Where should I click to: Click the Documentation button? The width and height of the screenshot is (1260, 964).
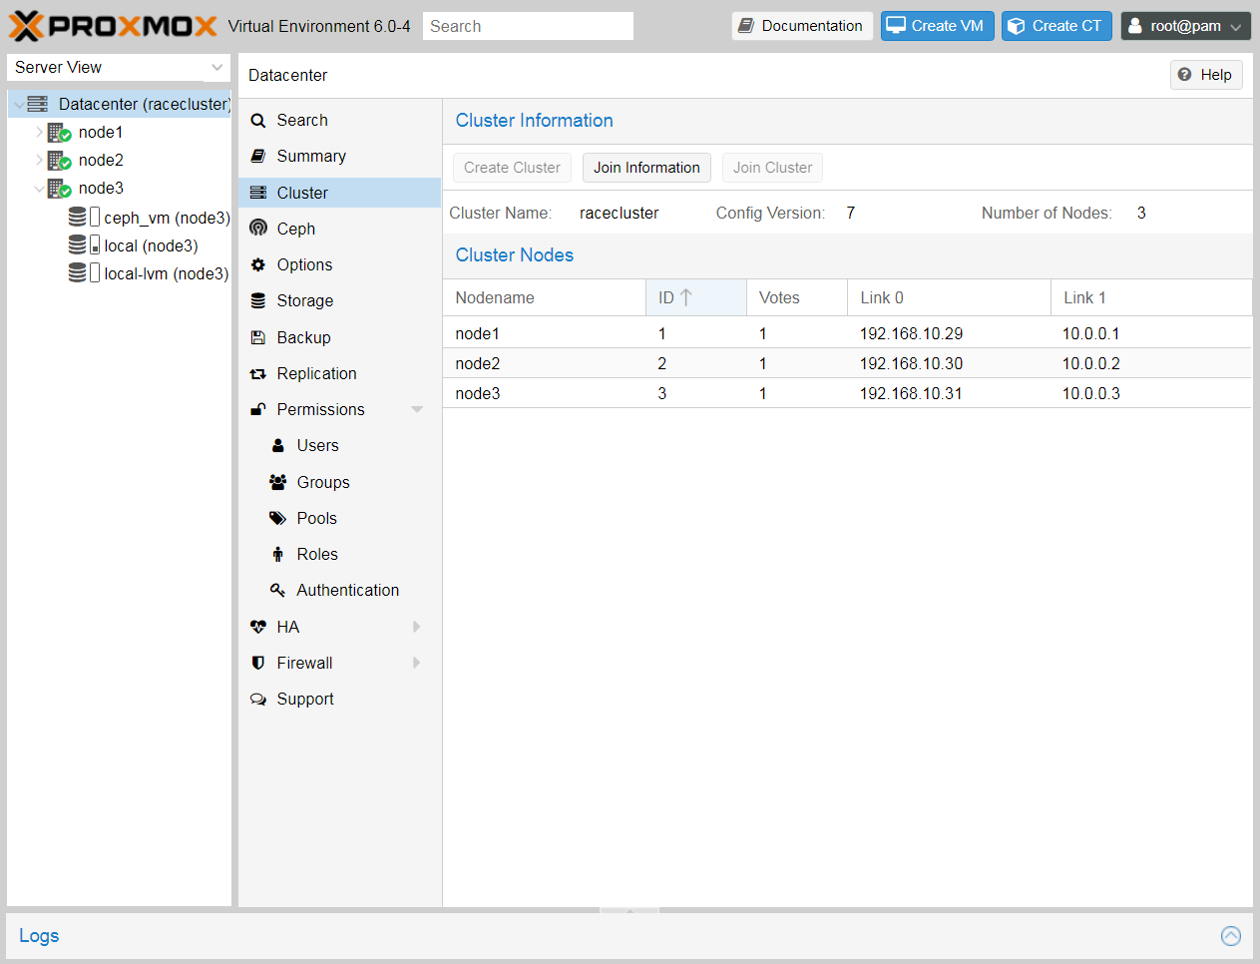pos(802,26)
